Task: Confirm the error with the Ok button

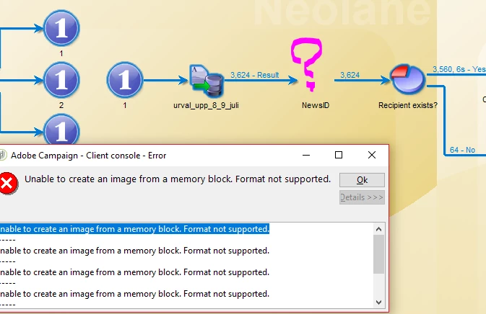Action: click(362, 180)
